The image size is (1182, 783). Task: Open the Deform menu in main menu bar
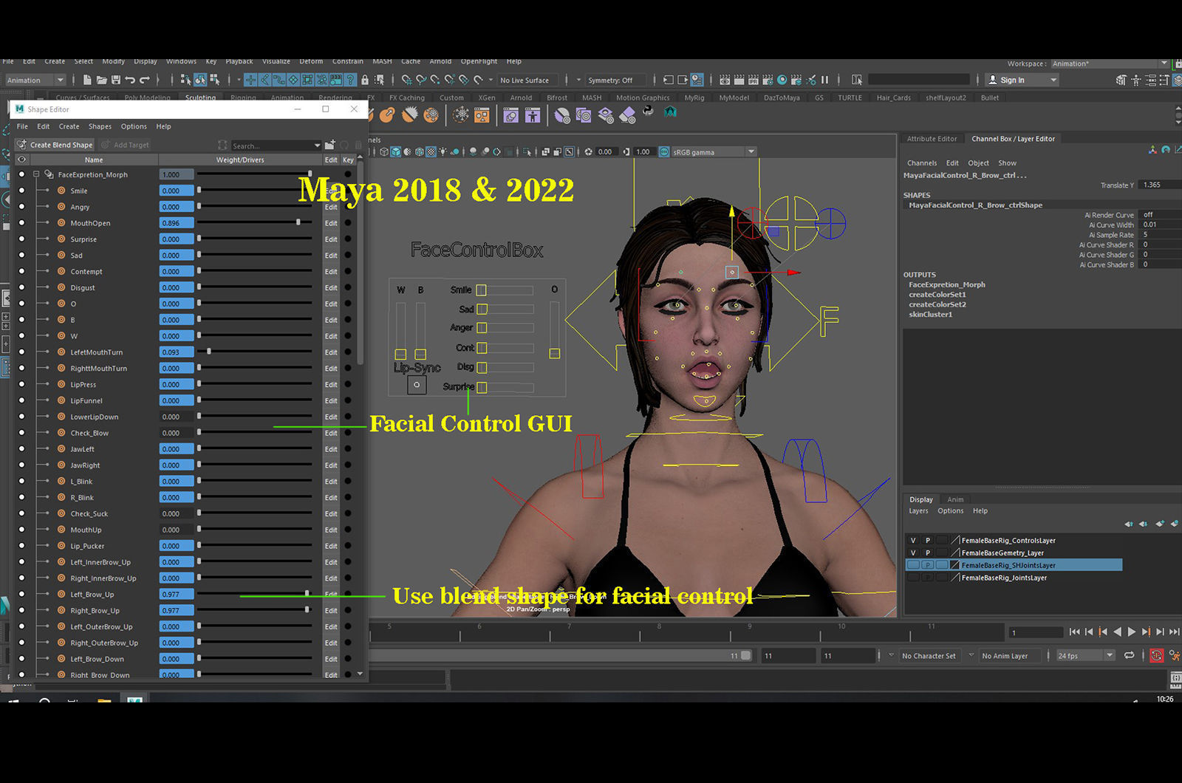pos(311,61)
